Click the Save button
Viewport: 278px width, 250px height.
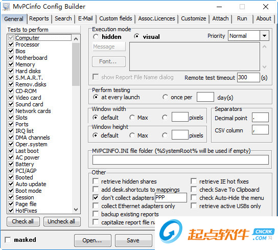click(133, 240)
